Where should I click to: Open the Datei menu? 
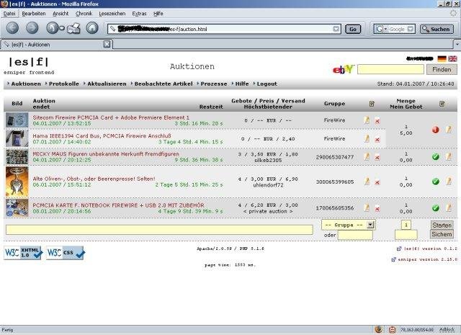(9, 14)
